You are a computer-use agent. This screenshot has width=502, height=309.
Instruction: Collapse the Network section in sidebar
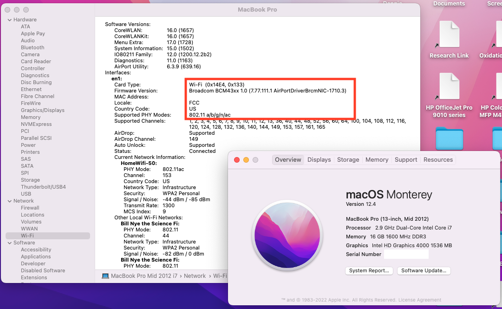tap(10, 201)
